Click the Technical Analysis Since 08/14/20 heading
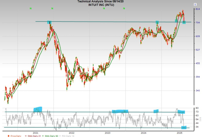This screenshot has height=137, width=202. 100,2
